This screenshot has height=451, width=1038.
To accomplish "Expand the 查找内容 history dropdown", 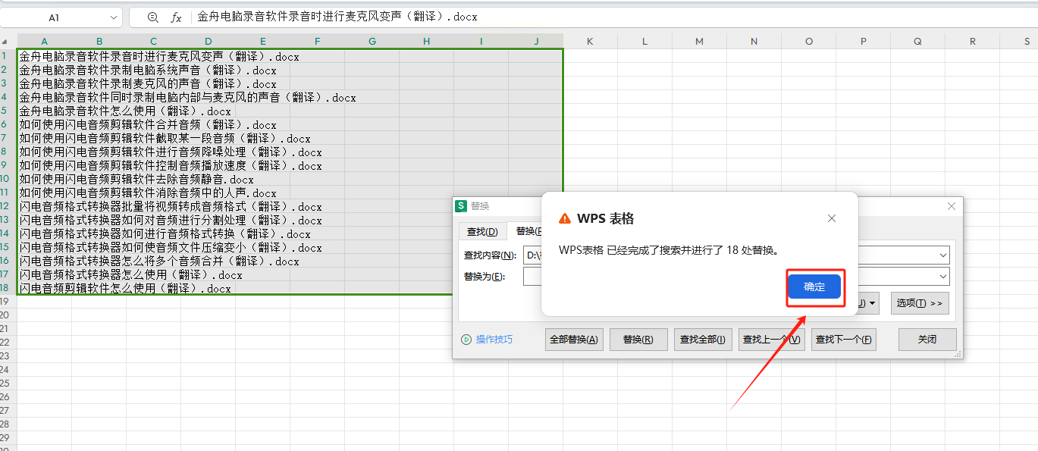I will (942, 255).
